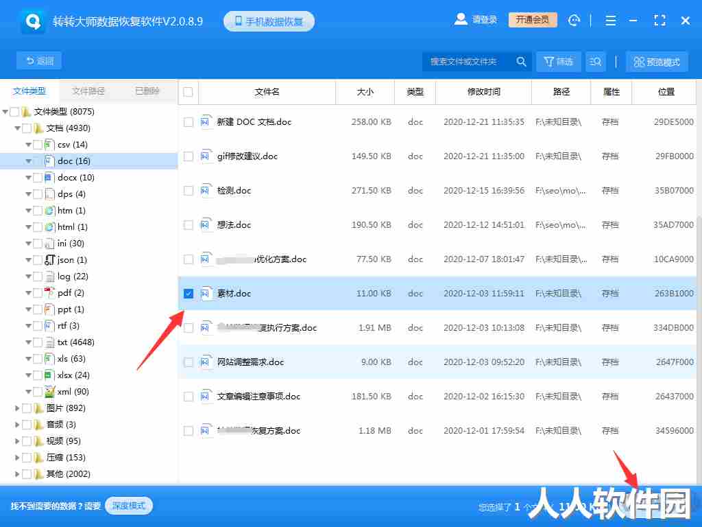Switch to the 文件类型 tab
Image resolution: width=702 pixels, height=527 pixels.
29,91
